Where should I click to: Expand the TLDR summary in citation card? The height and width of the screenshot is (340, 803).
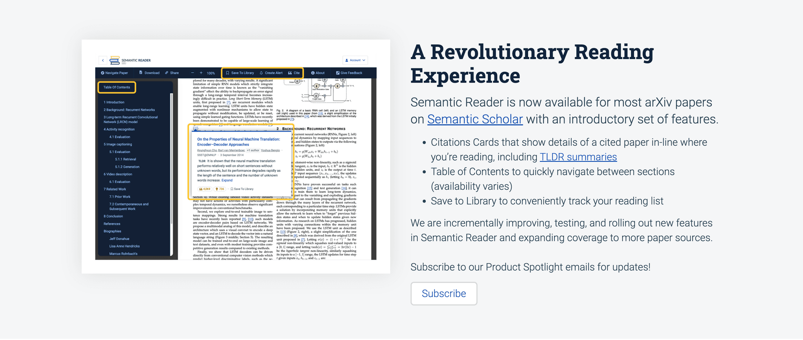[x=227, y=180]
